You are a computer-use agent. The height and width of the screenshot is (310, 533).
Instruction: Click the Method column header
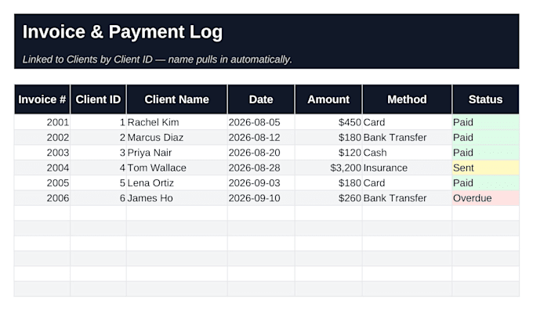click(x=407, y=99)
